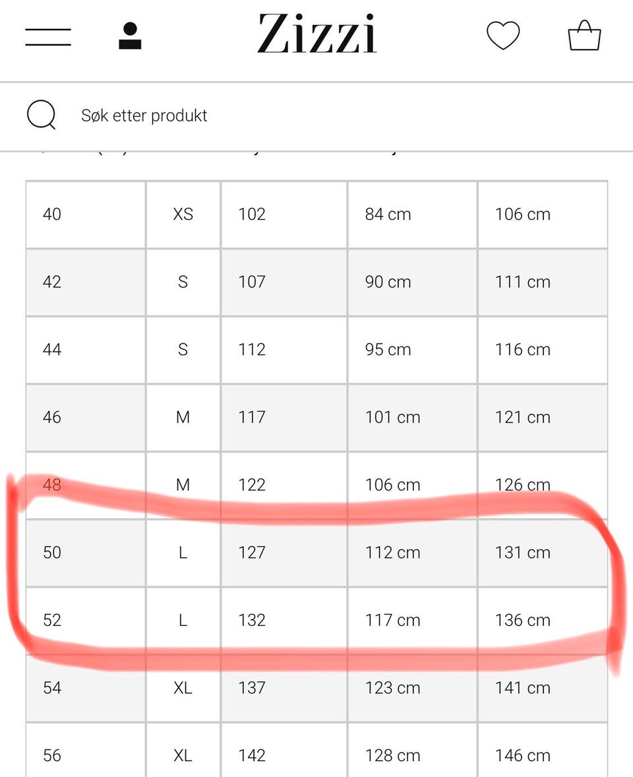Open the wishlist heart icon

click(x=503, y=36)
